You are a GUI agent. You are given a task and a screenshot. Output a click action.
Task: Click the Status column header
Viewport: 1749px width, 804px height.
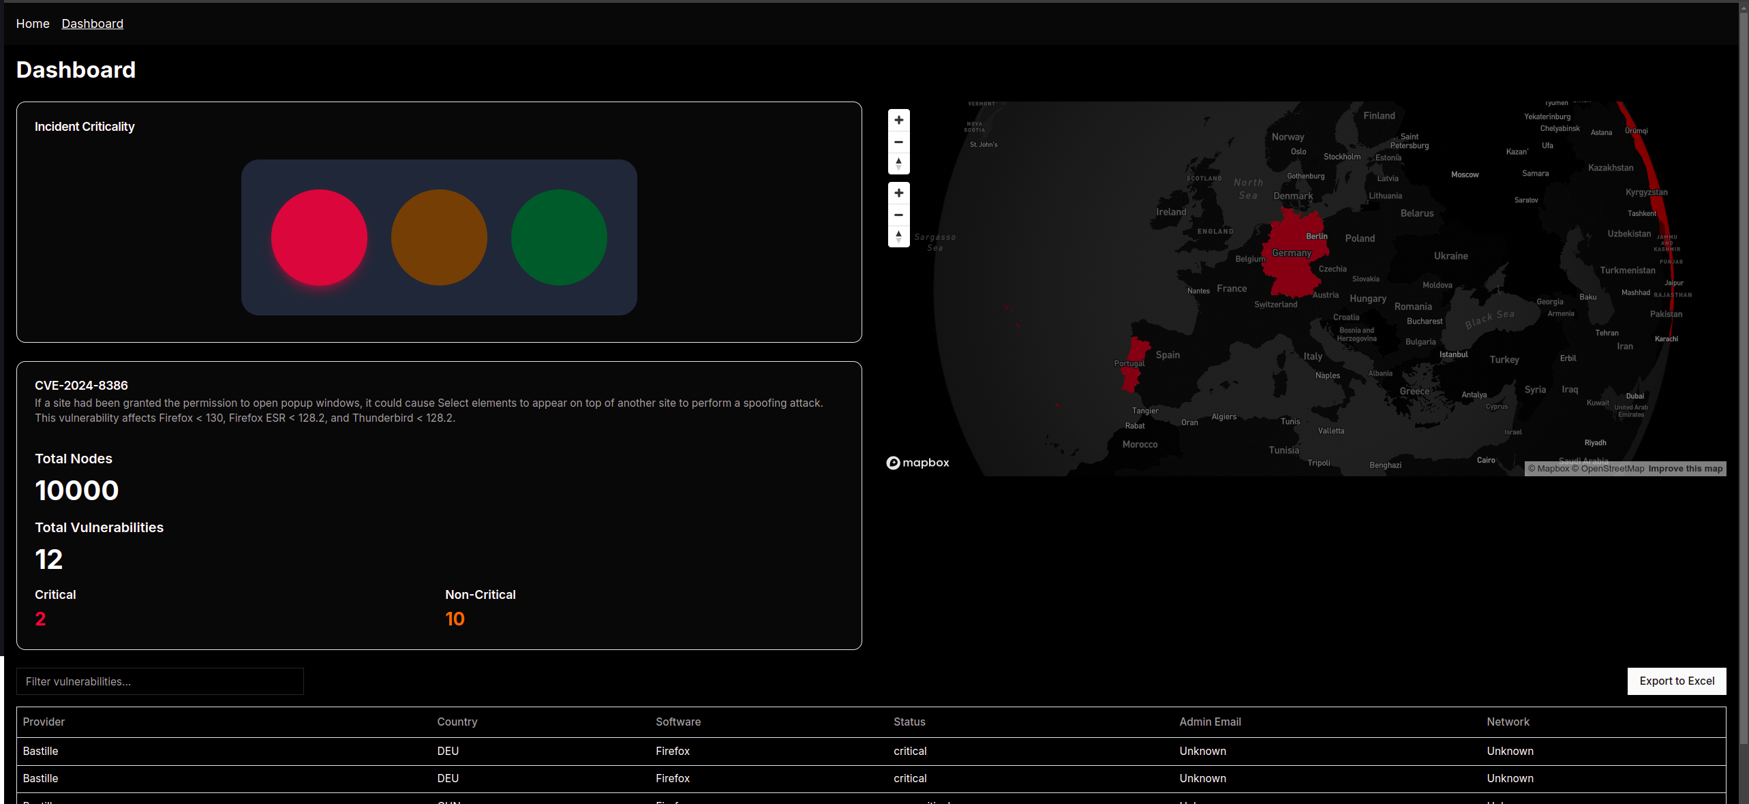(x=909, y=722)
